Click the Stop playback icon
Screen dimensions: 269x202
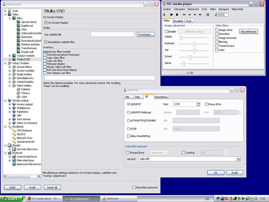coord(177,15)
